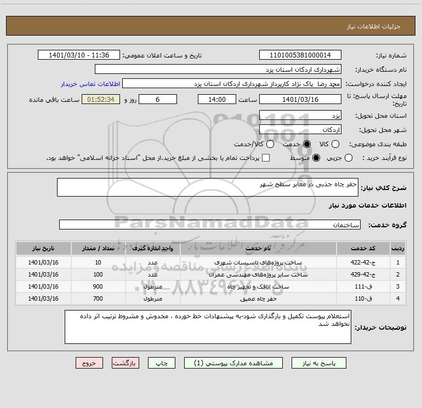Click the deadline hour field 14:00
Viewport: 422px width, 408px height.
217,99
